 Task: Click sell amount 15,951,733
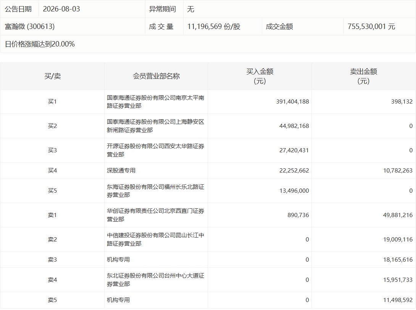coord(398,280)
